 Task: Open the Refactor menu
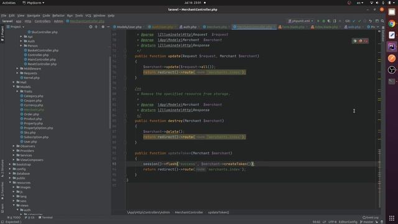pyautogui.click(x=58, y=16)
